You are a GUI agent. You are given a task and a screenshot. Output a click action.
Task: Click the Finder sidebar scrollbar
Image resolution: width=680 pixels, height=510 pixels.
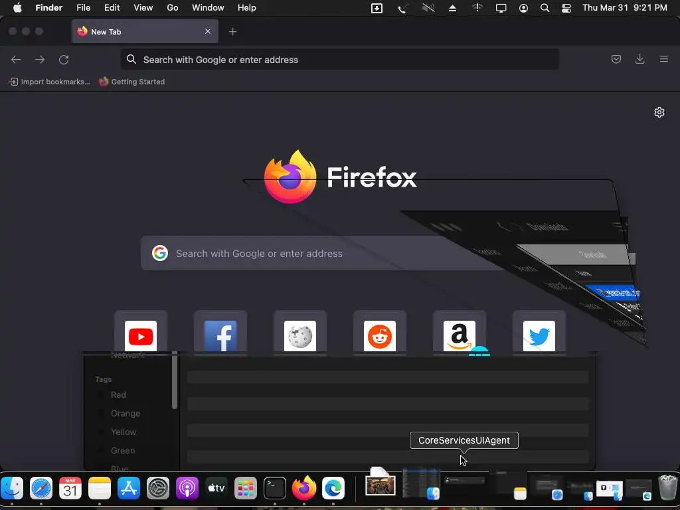175,381
